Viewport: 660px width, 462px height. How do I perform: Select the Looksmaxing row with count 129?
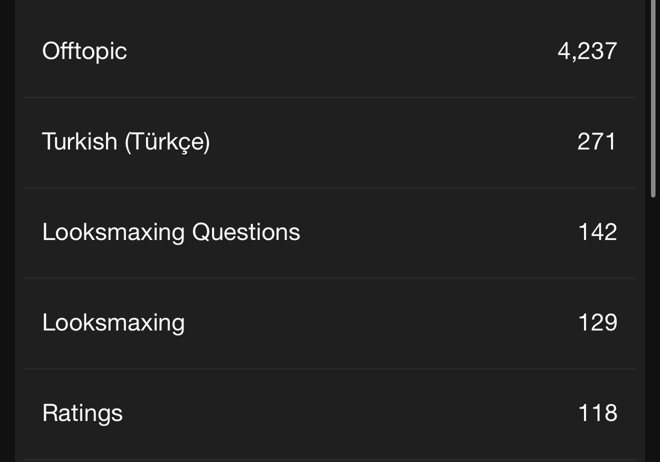pos(113,322)
